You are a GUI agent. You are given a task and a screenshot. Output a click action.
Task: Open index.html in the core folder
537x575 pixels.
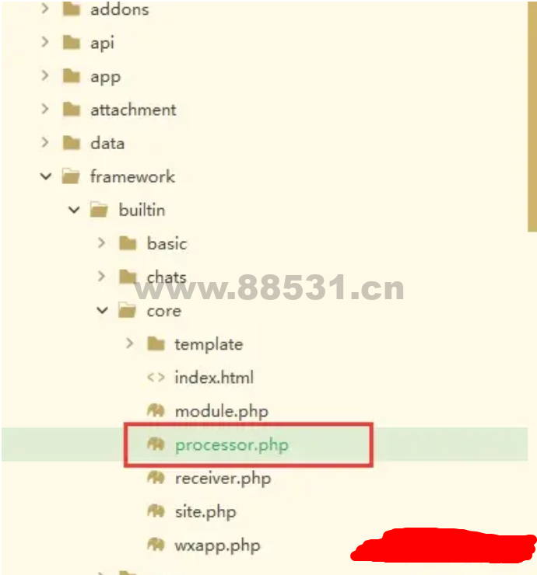click(x=214, y=378)
